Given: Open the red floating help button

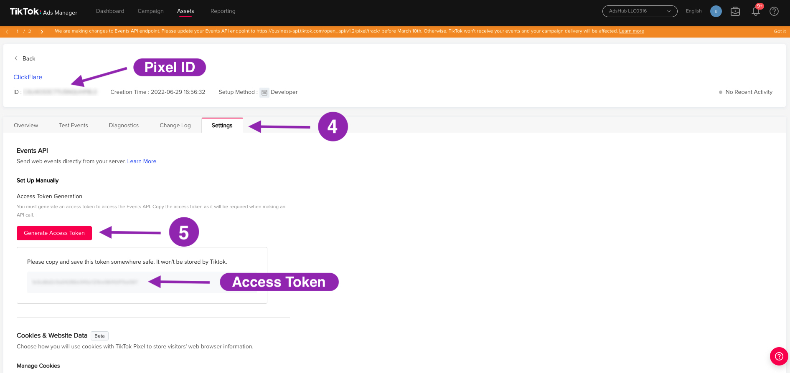Looking at the screenshot, I should click(x=779, y=356).
